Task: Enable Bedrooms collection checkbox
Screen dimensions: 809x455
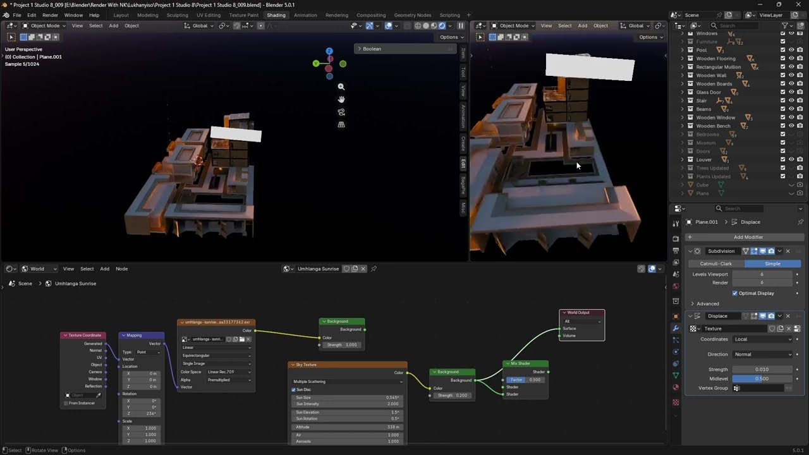Action: (783, 134)
